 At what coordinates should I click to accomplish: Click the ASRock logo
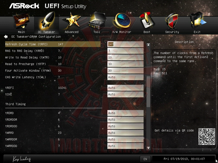tap(24, 6)
